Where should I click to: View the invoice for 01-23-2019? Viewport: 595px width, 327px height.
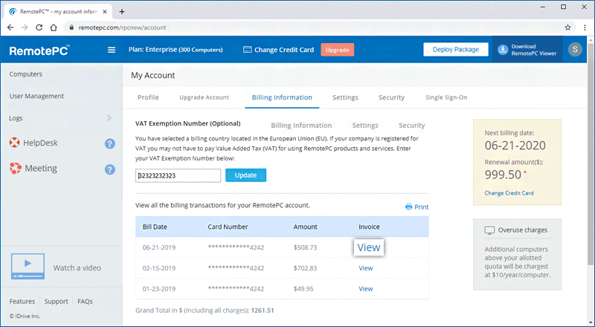pos(366,288)
